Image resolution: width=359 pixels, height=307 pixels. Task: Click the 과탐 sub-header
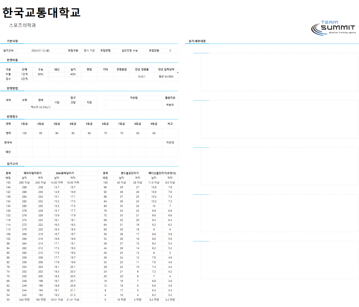[x=73, y=103]
